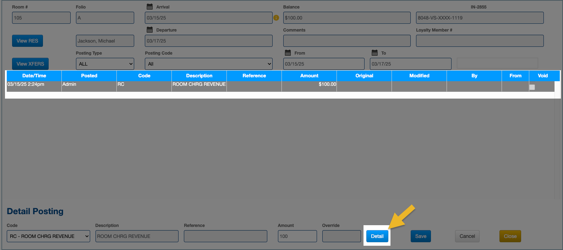Save the detail posting

[x=421, y=236]
